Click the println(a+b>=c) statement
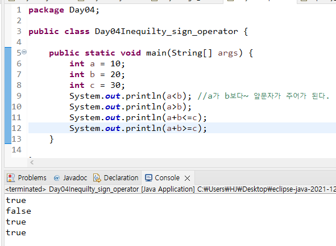Image resolution: width=336 pixels, height=246 pixels. pyautogui.click(x=138, y=128)
